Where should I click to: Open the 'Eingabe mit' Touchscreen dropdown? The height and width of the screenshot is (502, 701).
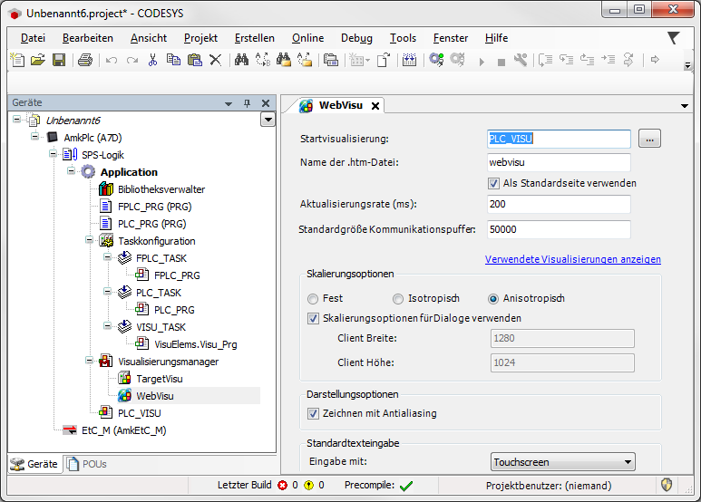(563, 462)
